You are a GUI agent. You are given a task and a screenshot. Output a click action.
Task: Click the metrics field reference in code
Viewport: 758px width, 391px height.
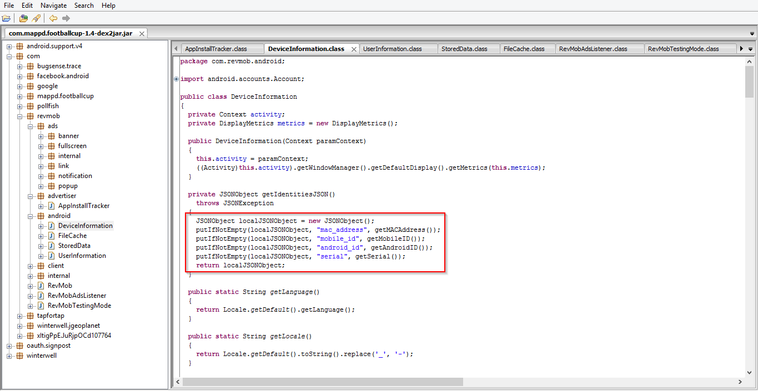pyautogui.click(x=288, y=123)
